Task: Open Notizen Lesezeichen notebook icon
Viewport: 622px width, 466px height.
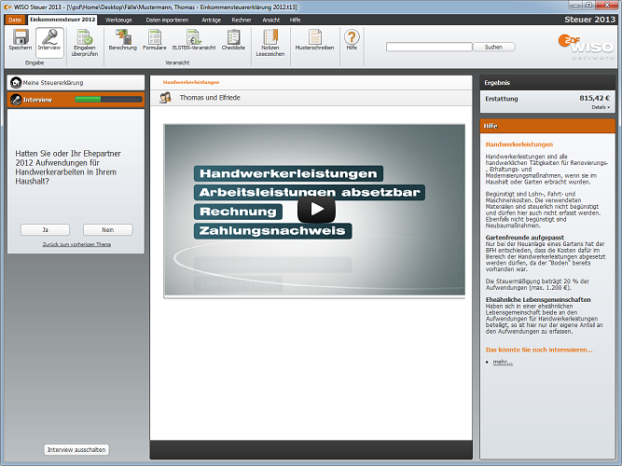Action: click(270, 37)
